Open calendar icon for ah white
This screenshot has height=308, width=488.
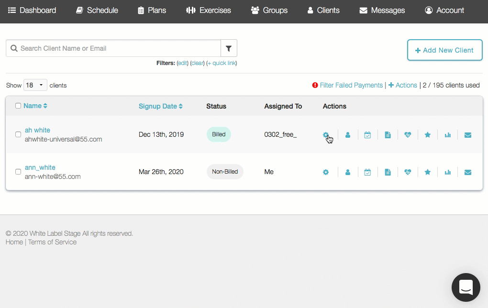coord(367,135)
